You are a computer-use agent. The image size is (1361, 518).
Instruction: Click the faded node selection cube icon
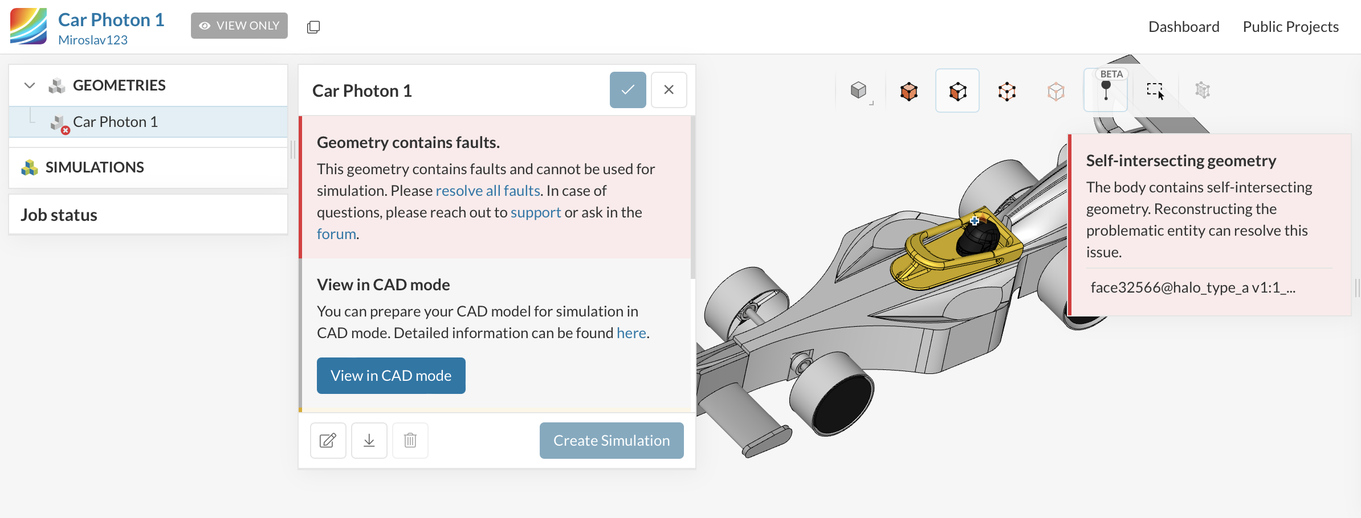(1056, 91)
